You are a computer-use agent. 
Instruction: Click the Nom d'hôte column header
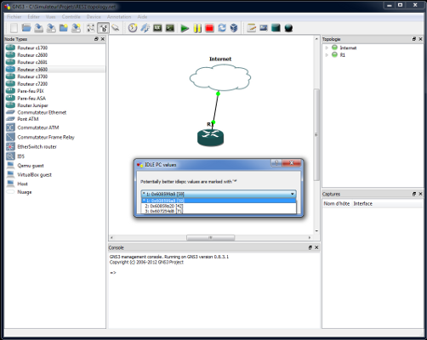(337, 204)
